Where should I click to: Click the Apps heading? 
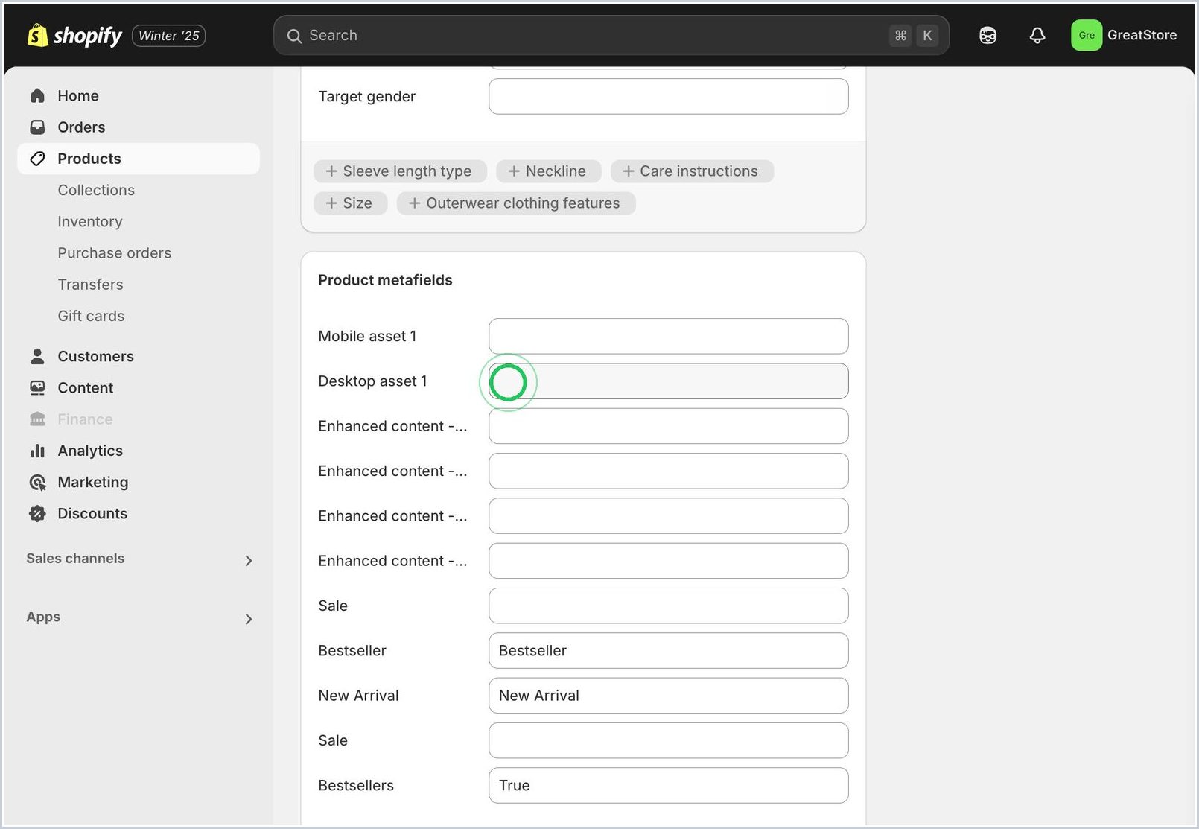tap(43, 617)
